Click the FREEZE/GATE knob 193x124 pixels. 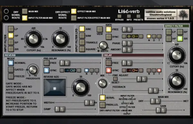pyautogui.click(x=33, y=70)
